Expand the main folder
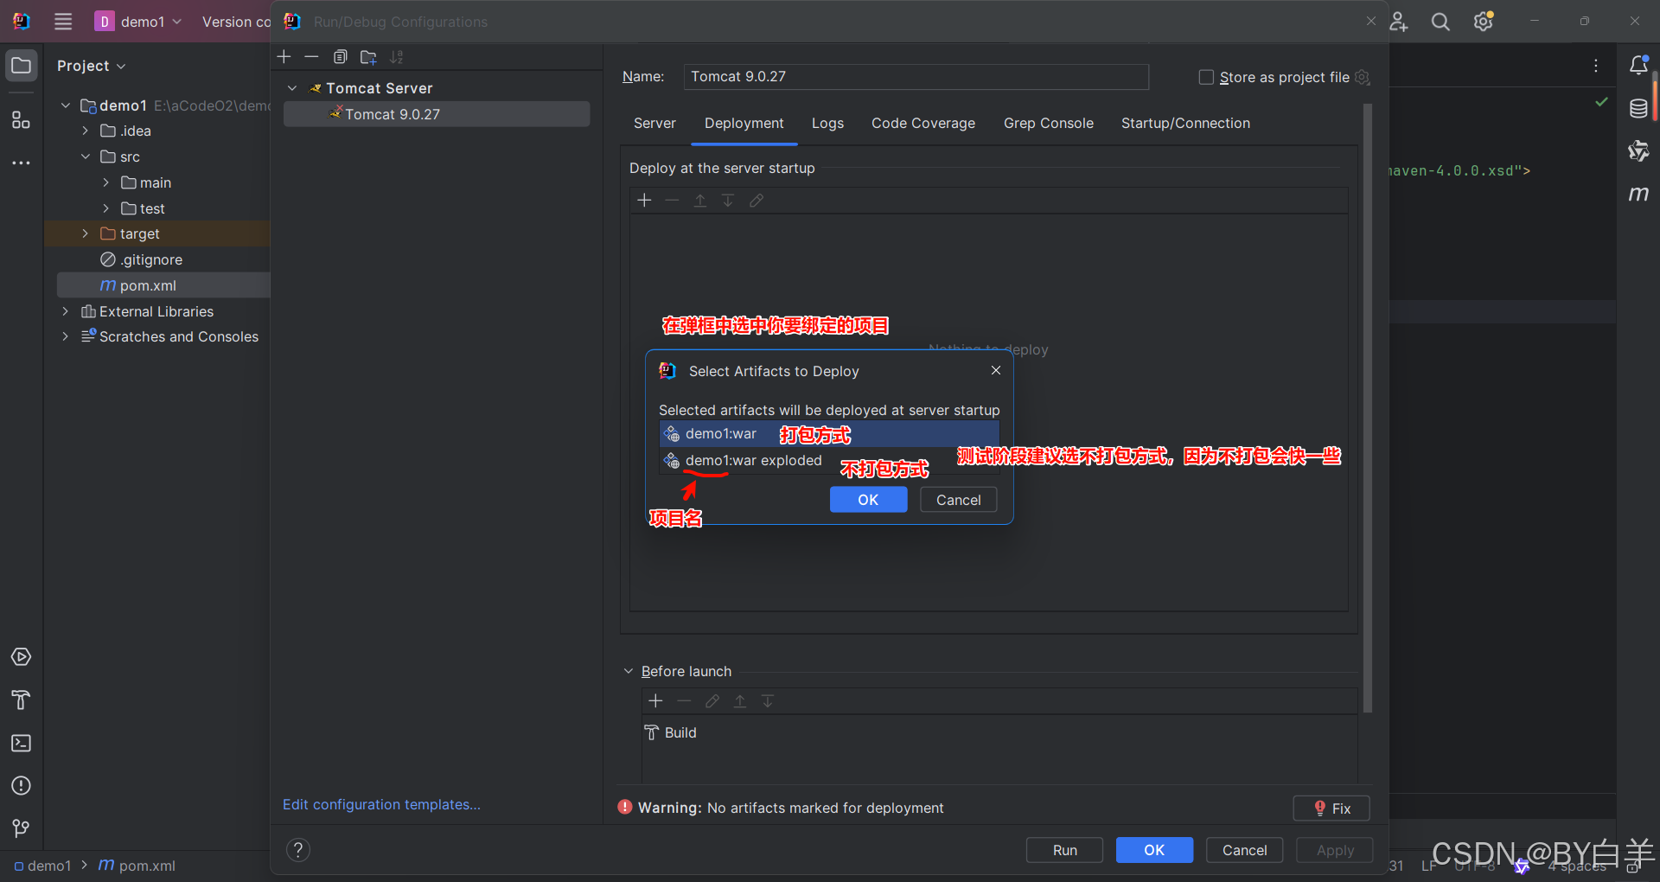 pos(106,182)
